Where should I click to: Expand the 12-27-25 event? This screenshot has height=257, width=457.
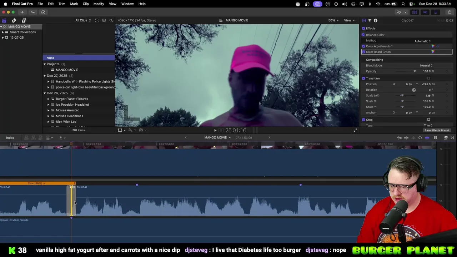[3, 37]
